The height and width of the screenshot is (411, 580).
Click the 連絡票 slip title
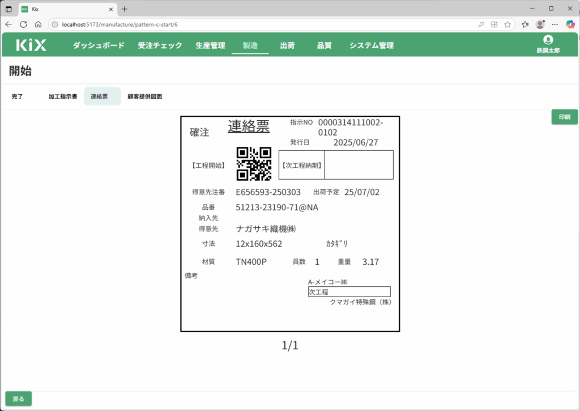[249, 126]
